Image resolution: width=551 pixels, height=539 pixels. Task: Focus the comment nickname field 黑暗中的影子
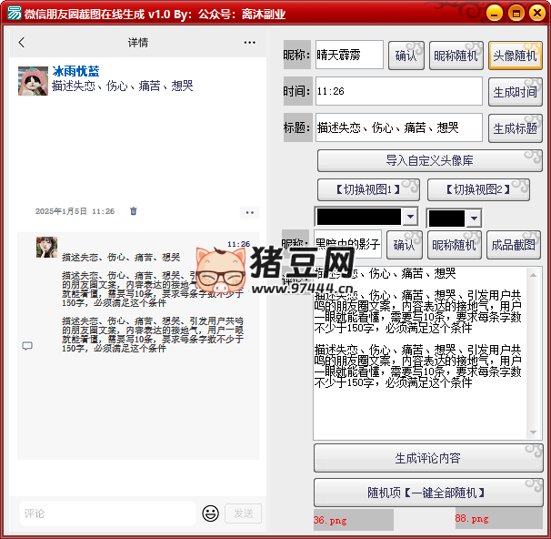[347, 244]
